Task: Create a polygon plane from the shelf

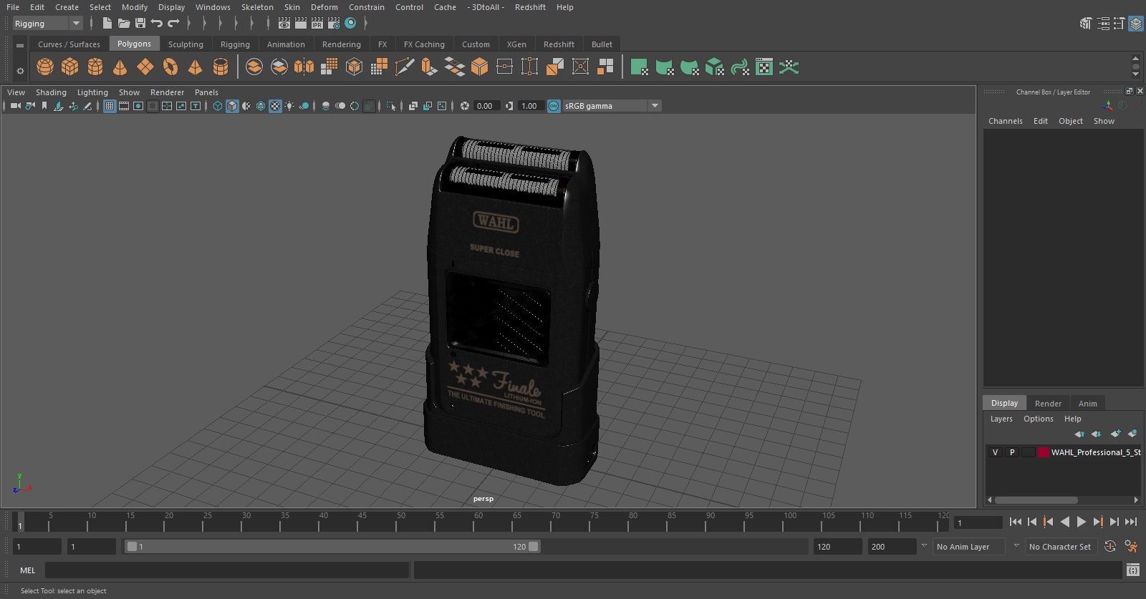Action: (x=145, y=67)
